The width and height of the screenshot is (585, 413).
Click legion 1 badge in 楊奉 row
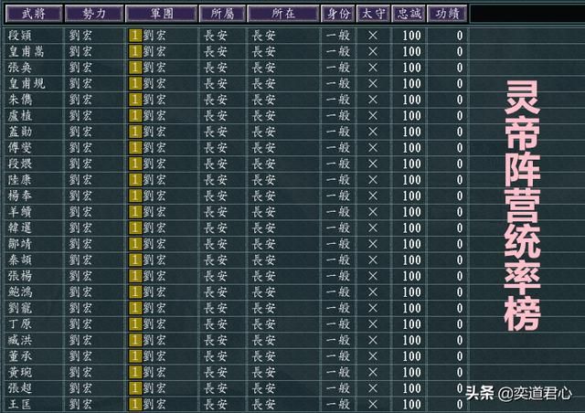click(135, 196)
